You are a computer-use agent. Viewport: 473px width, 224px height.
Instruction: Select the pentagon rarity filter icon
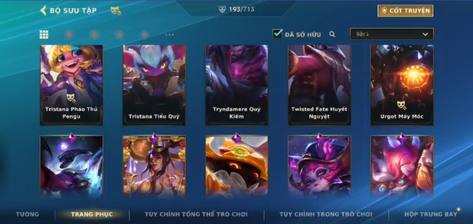pos(119,35)
